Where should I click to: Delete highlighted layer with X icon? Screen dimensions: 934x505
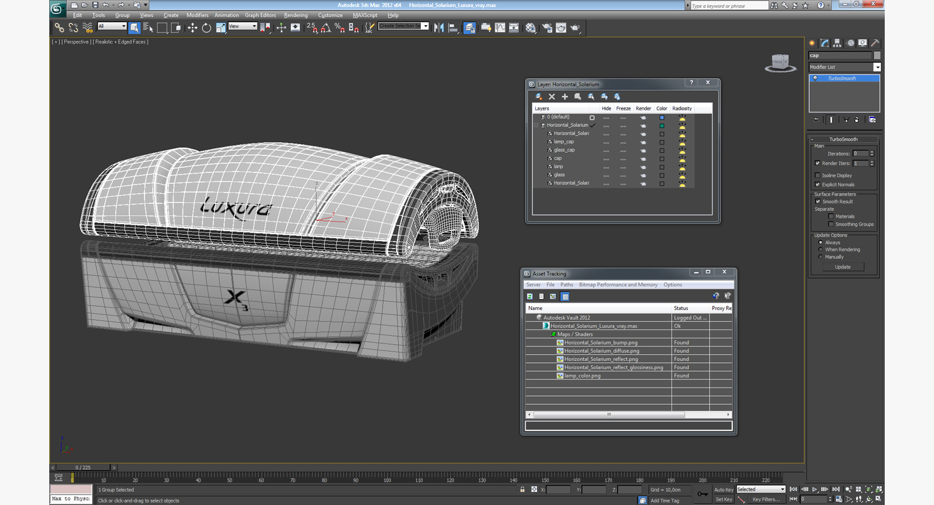[x=552, y=97]
